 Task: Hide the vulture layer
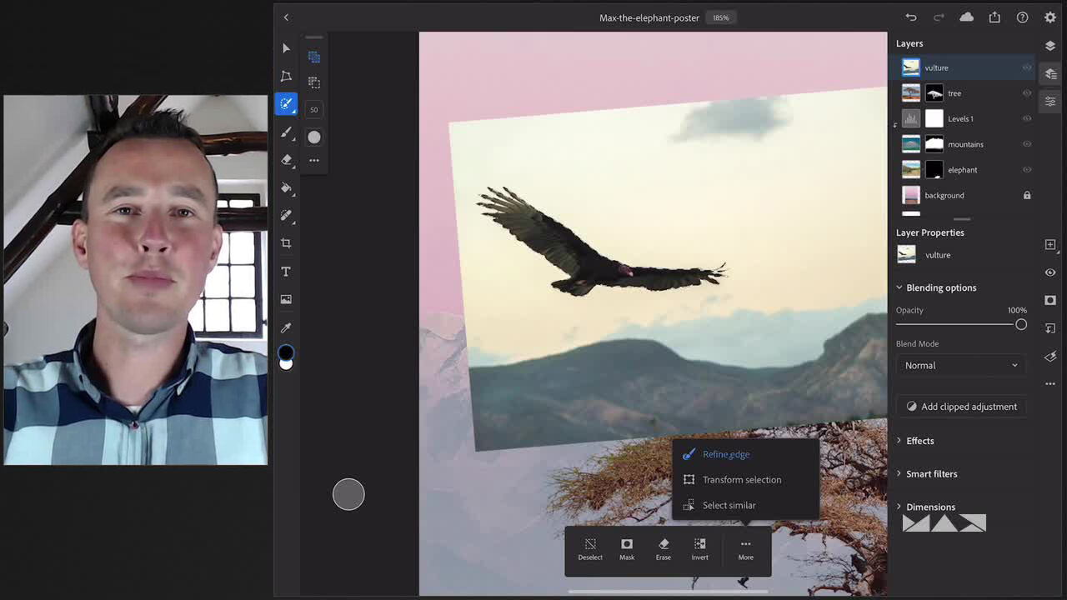tap(1027, 67)
